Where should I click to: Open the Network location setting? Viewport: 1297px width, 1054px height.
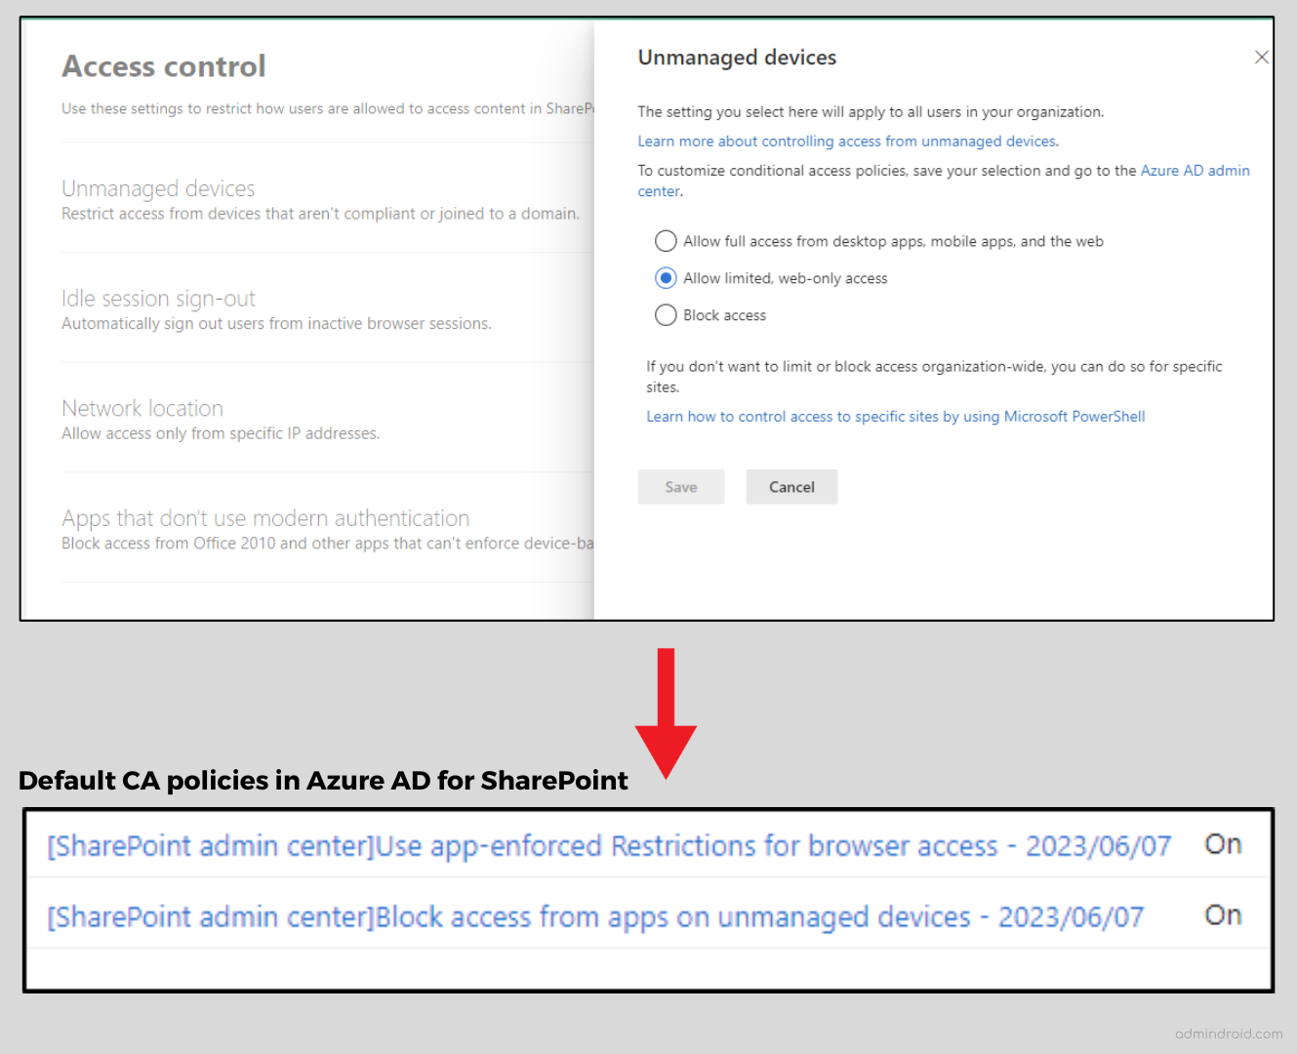[x=142, y=408]
